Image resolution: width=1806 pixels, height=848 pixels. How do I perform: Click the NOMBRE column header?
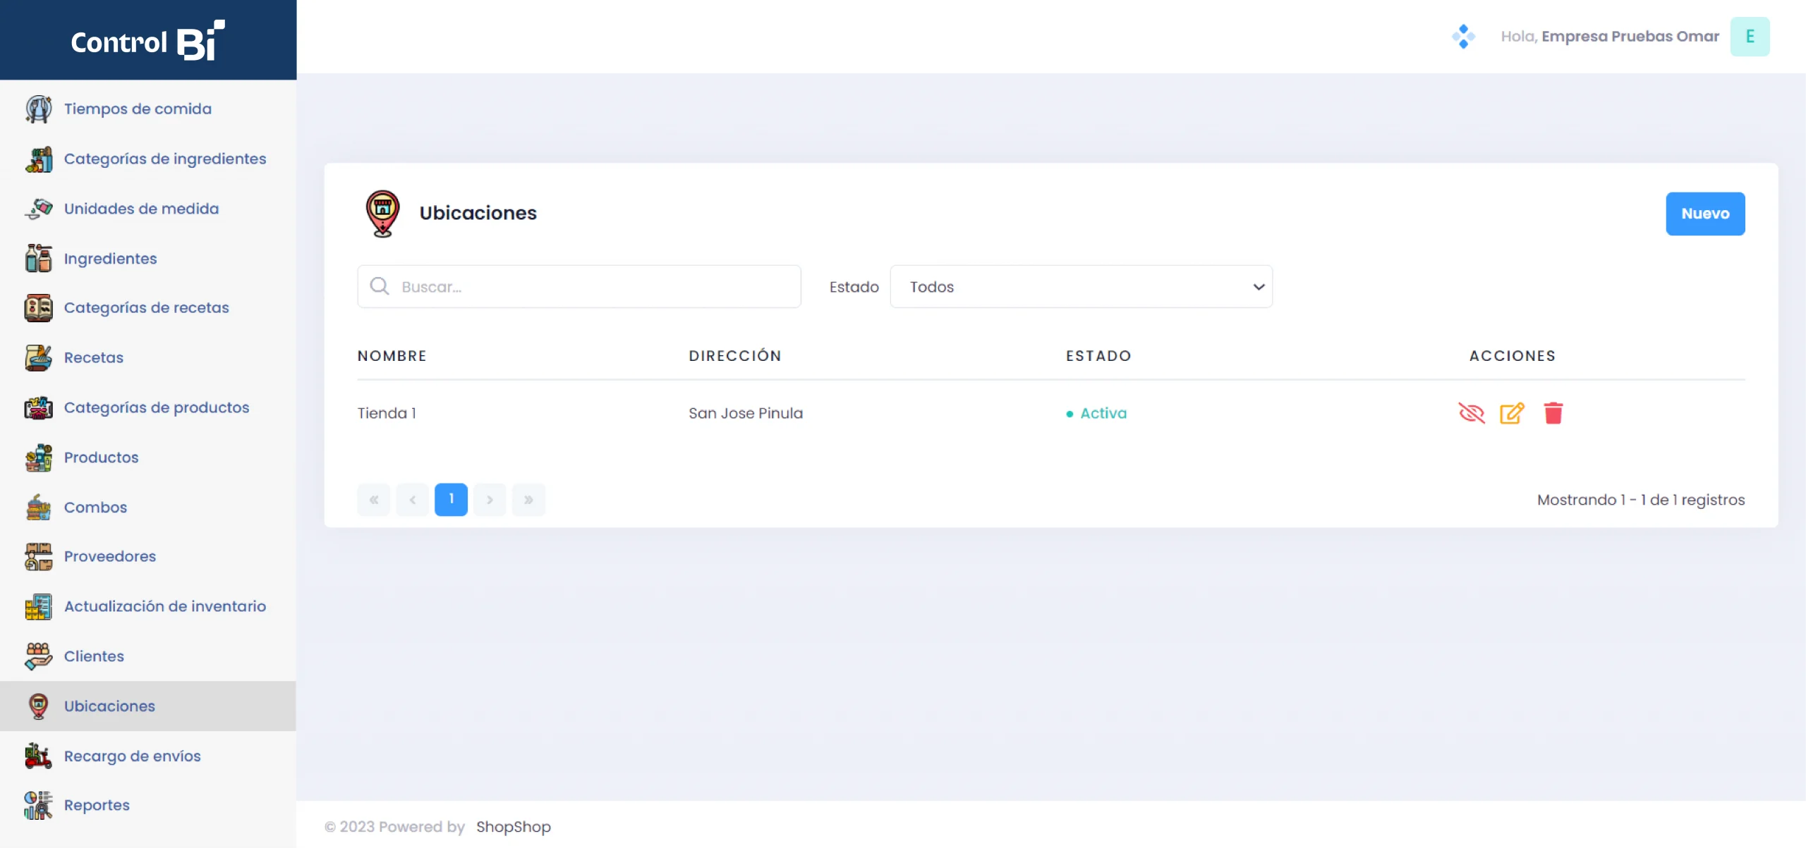coord(392,356)
